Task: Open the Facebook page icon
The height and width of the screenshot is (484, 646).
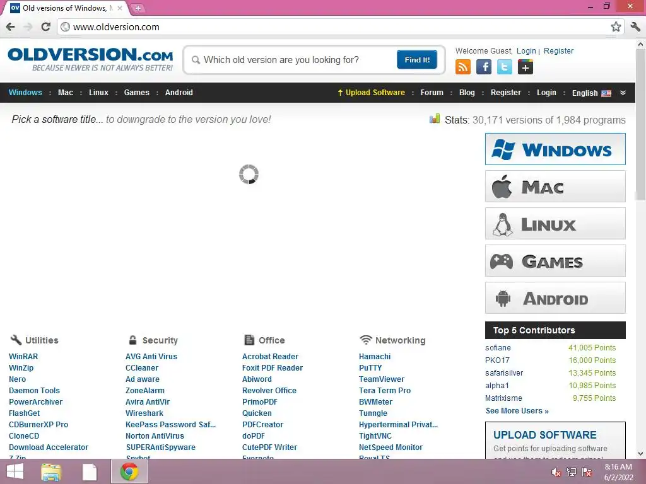Action: click(x=484, y=67)
